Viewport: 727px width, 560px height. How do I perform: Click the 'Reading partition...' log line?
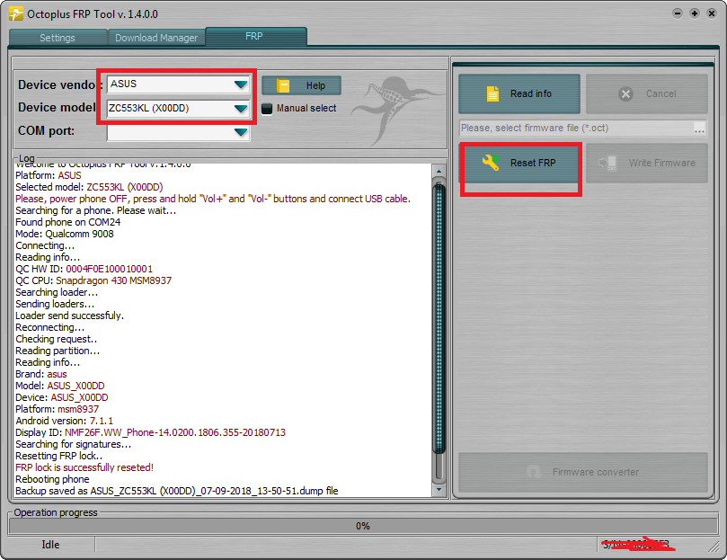[x=58, y=351]
